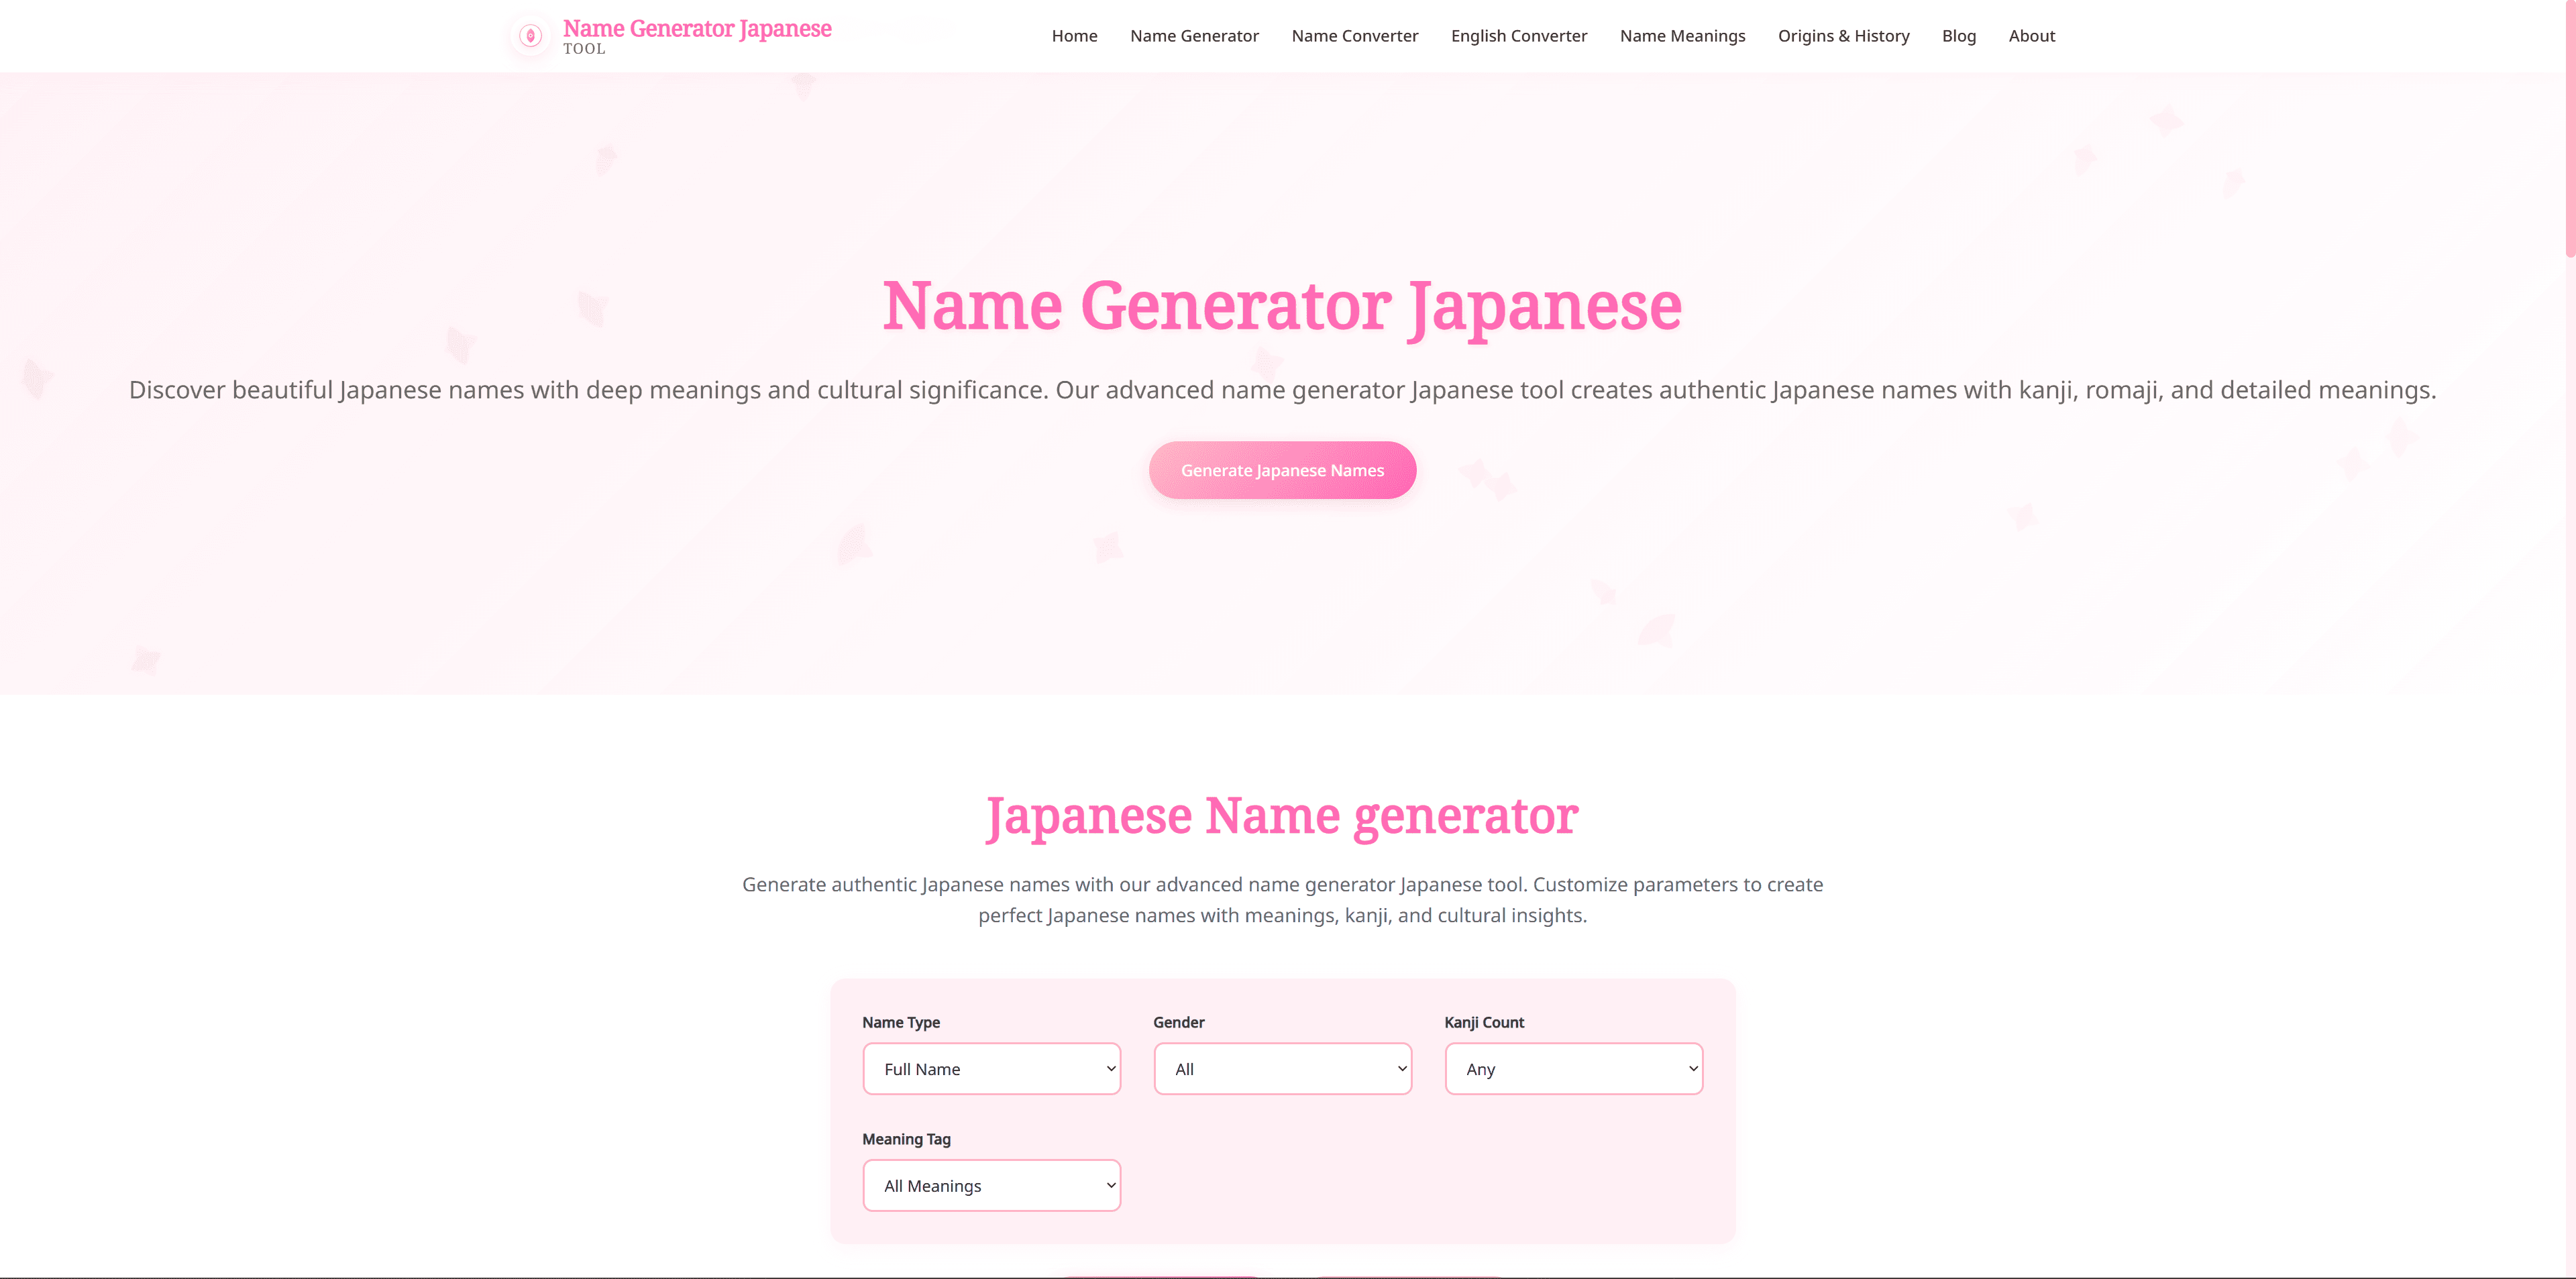Click the All Meanings selection box
Viewport: 2576px width, 1279px height.
click(991, 1185)
